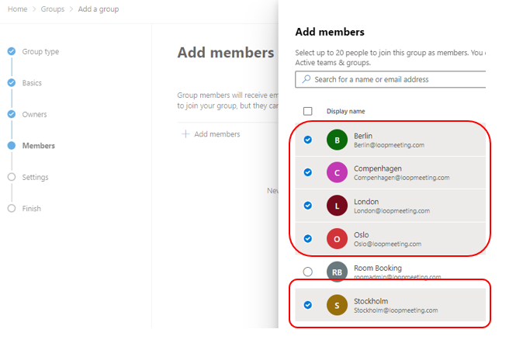Click Berlin's green B avatar icon
The width and height of the screenshot is (523, 343).
337,140
